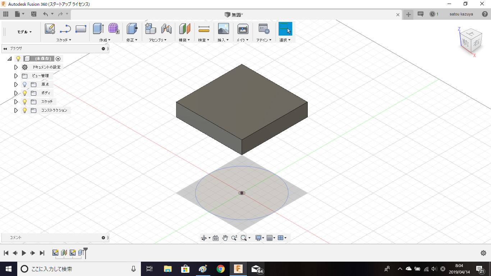Screen dimensions: 491x276
Task: Activate the Select tool icon
Action: pyautogui.click(x=285, y=28)
